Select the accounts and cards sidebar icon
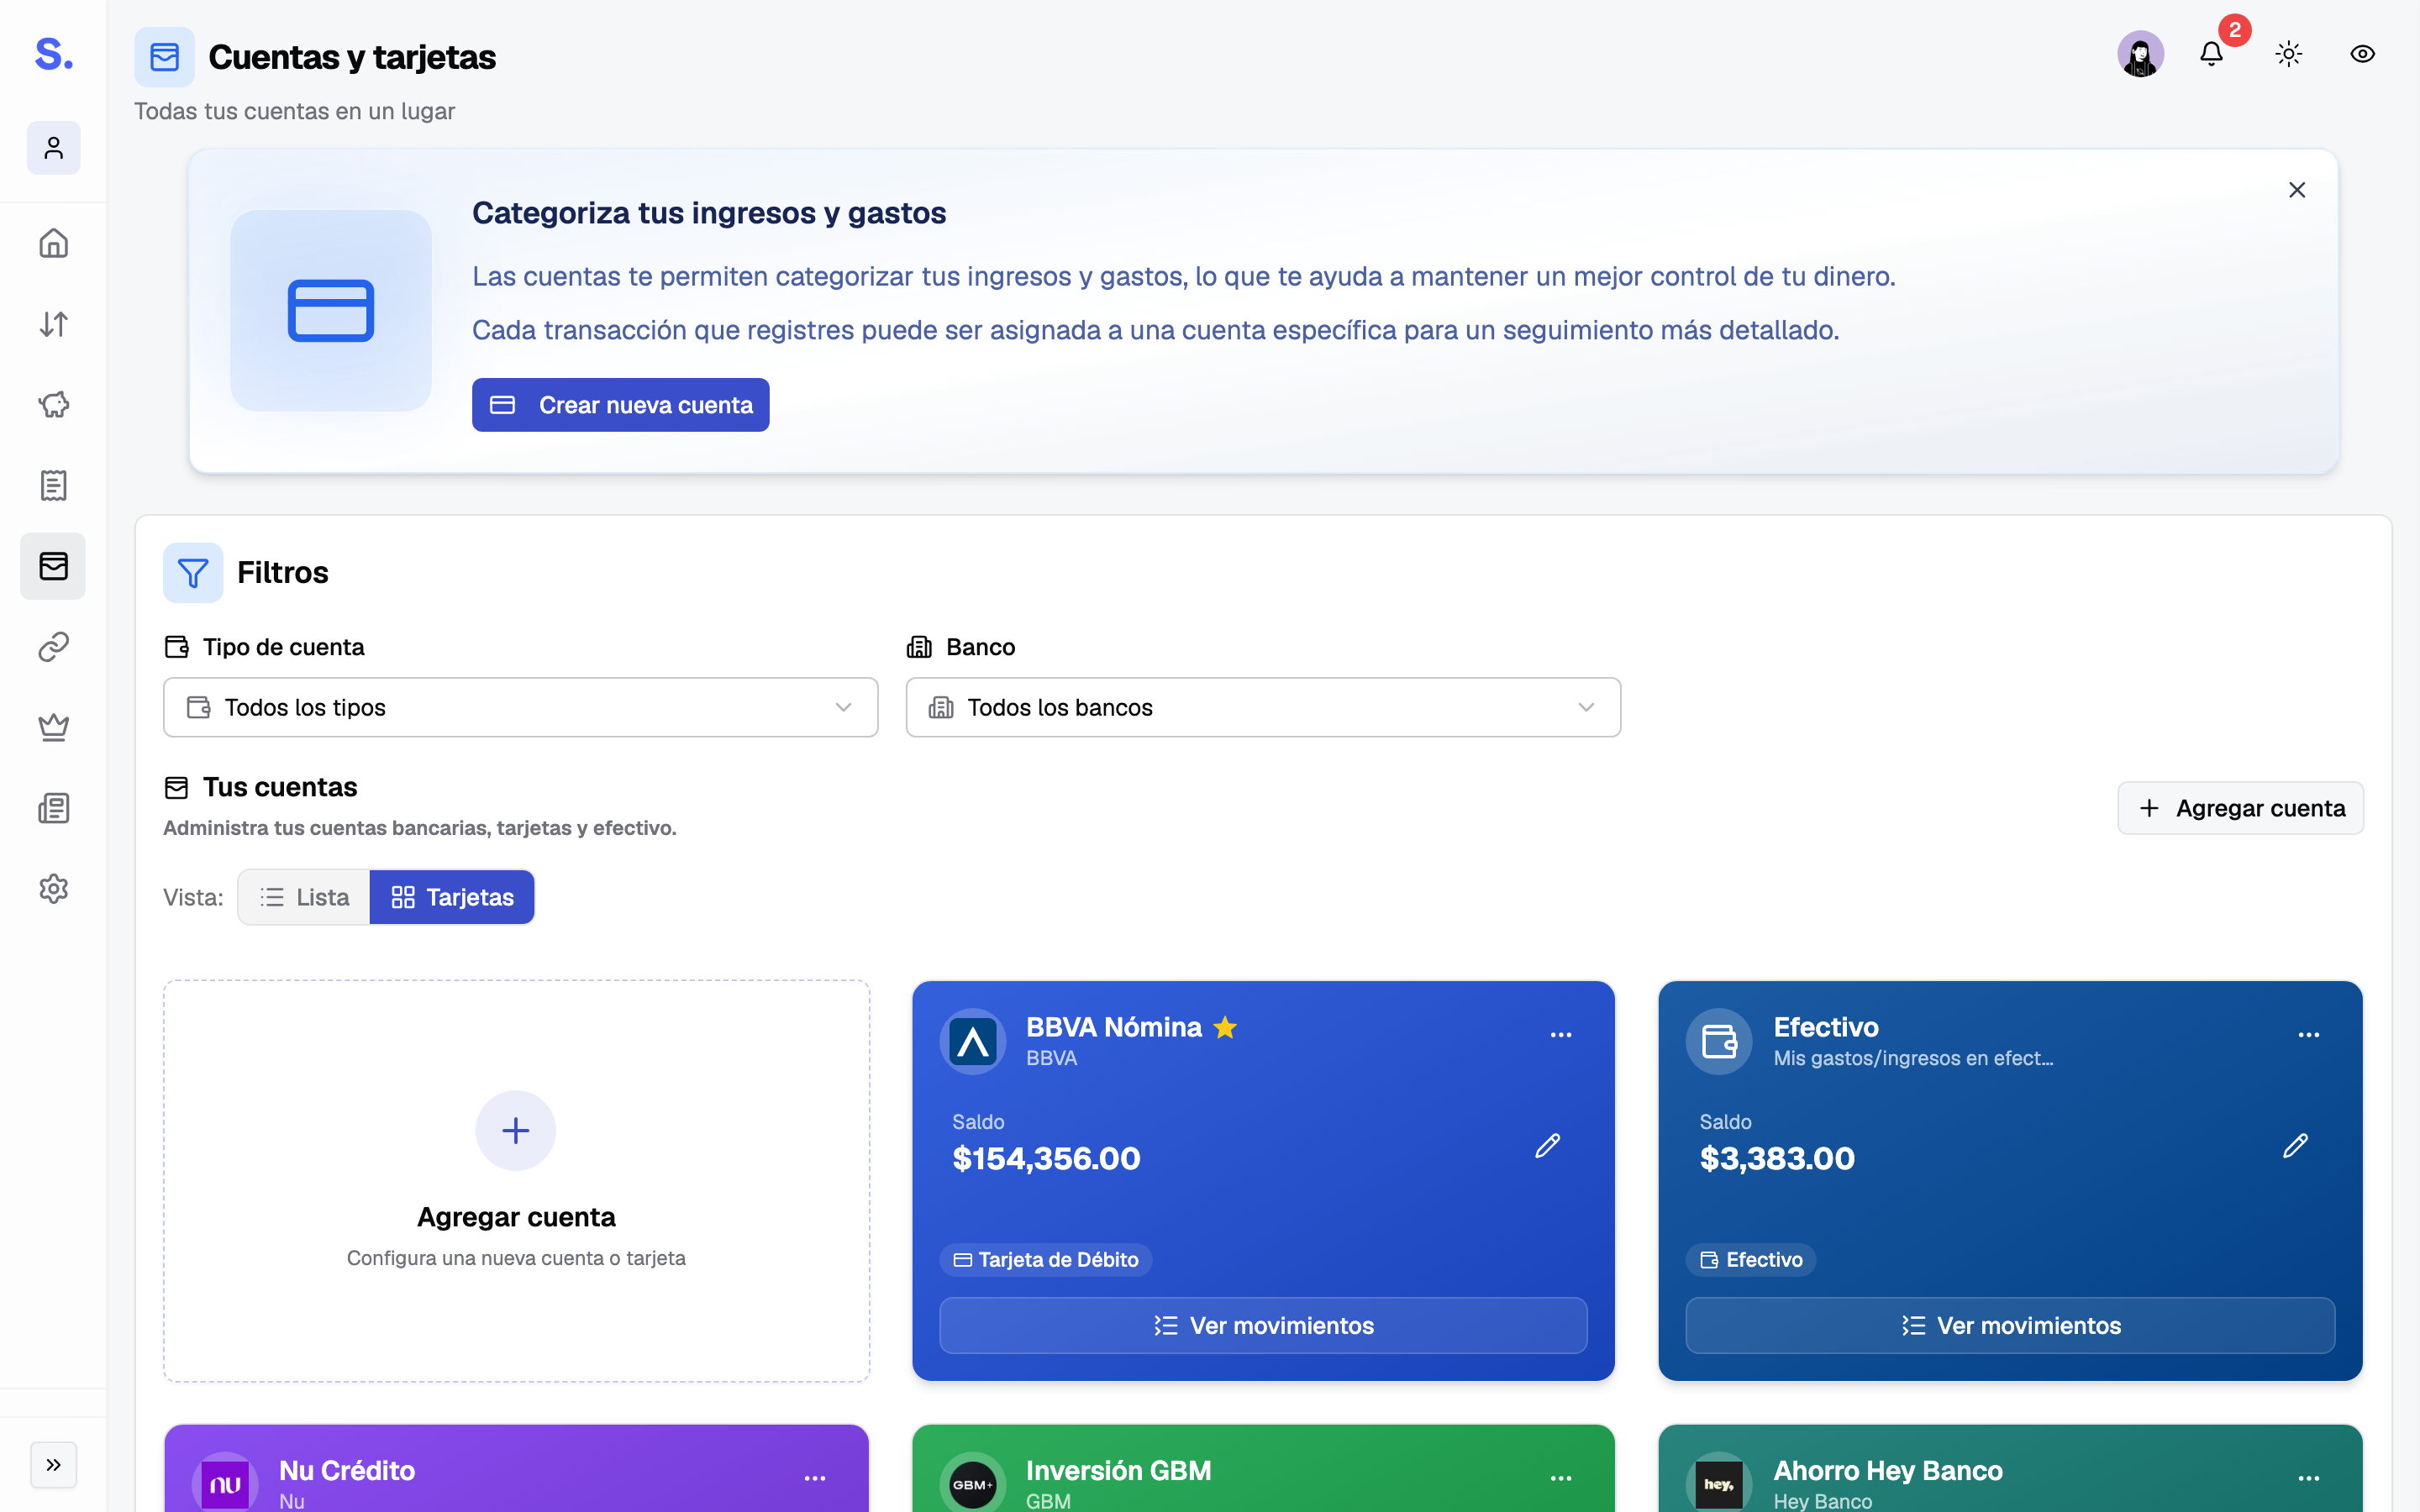The image size is (2420, 1512). 54,566
